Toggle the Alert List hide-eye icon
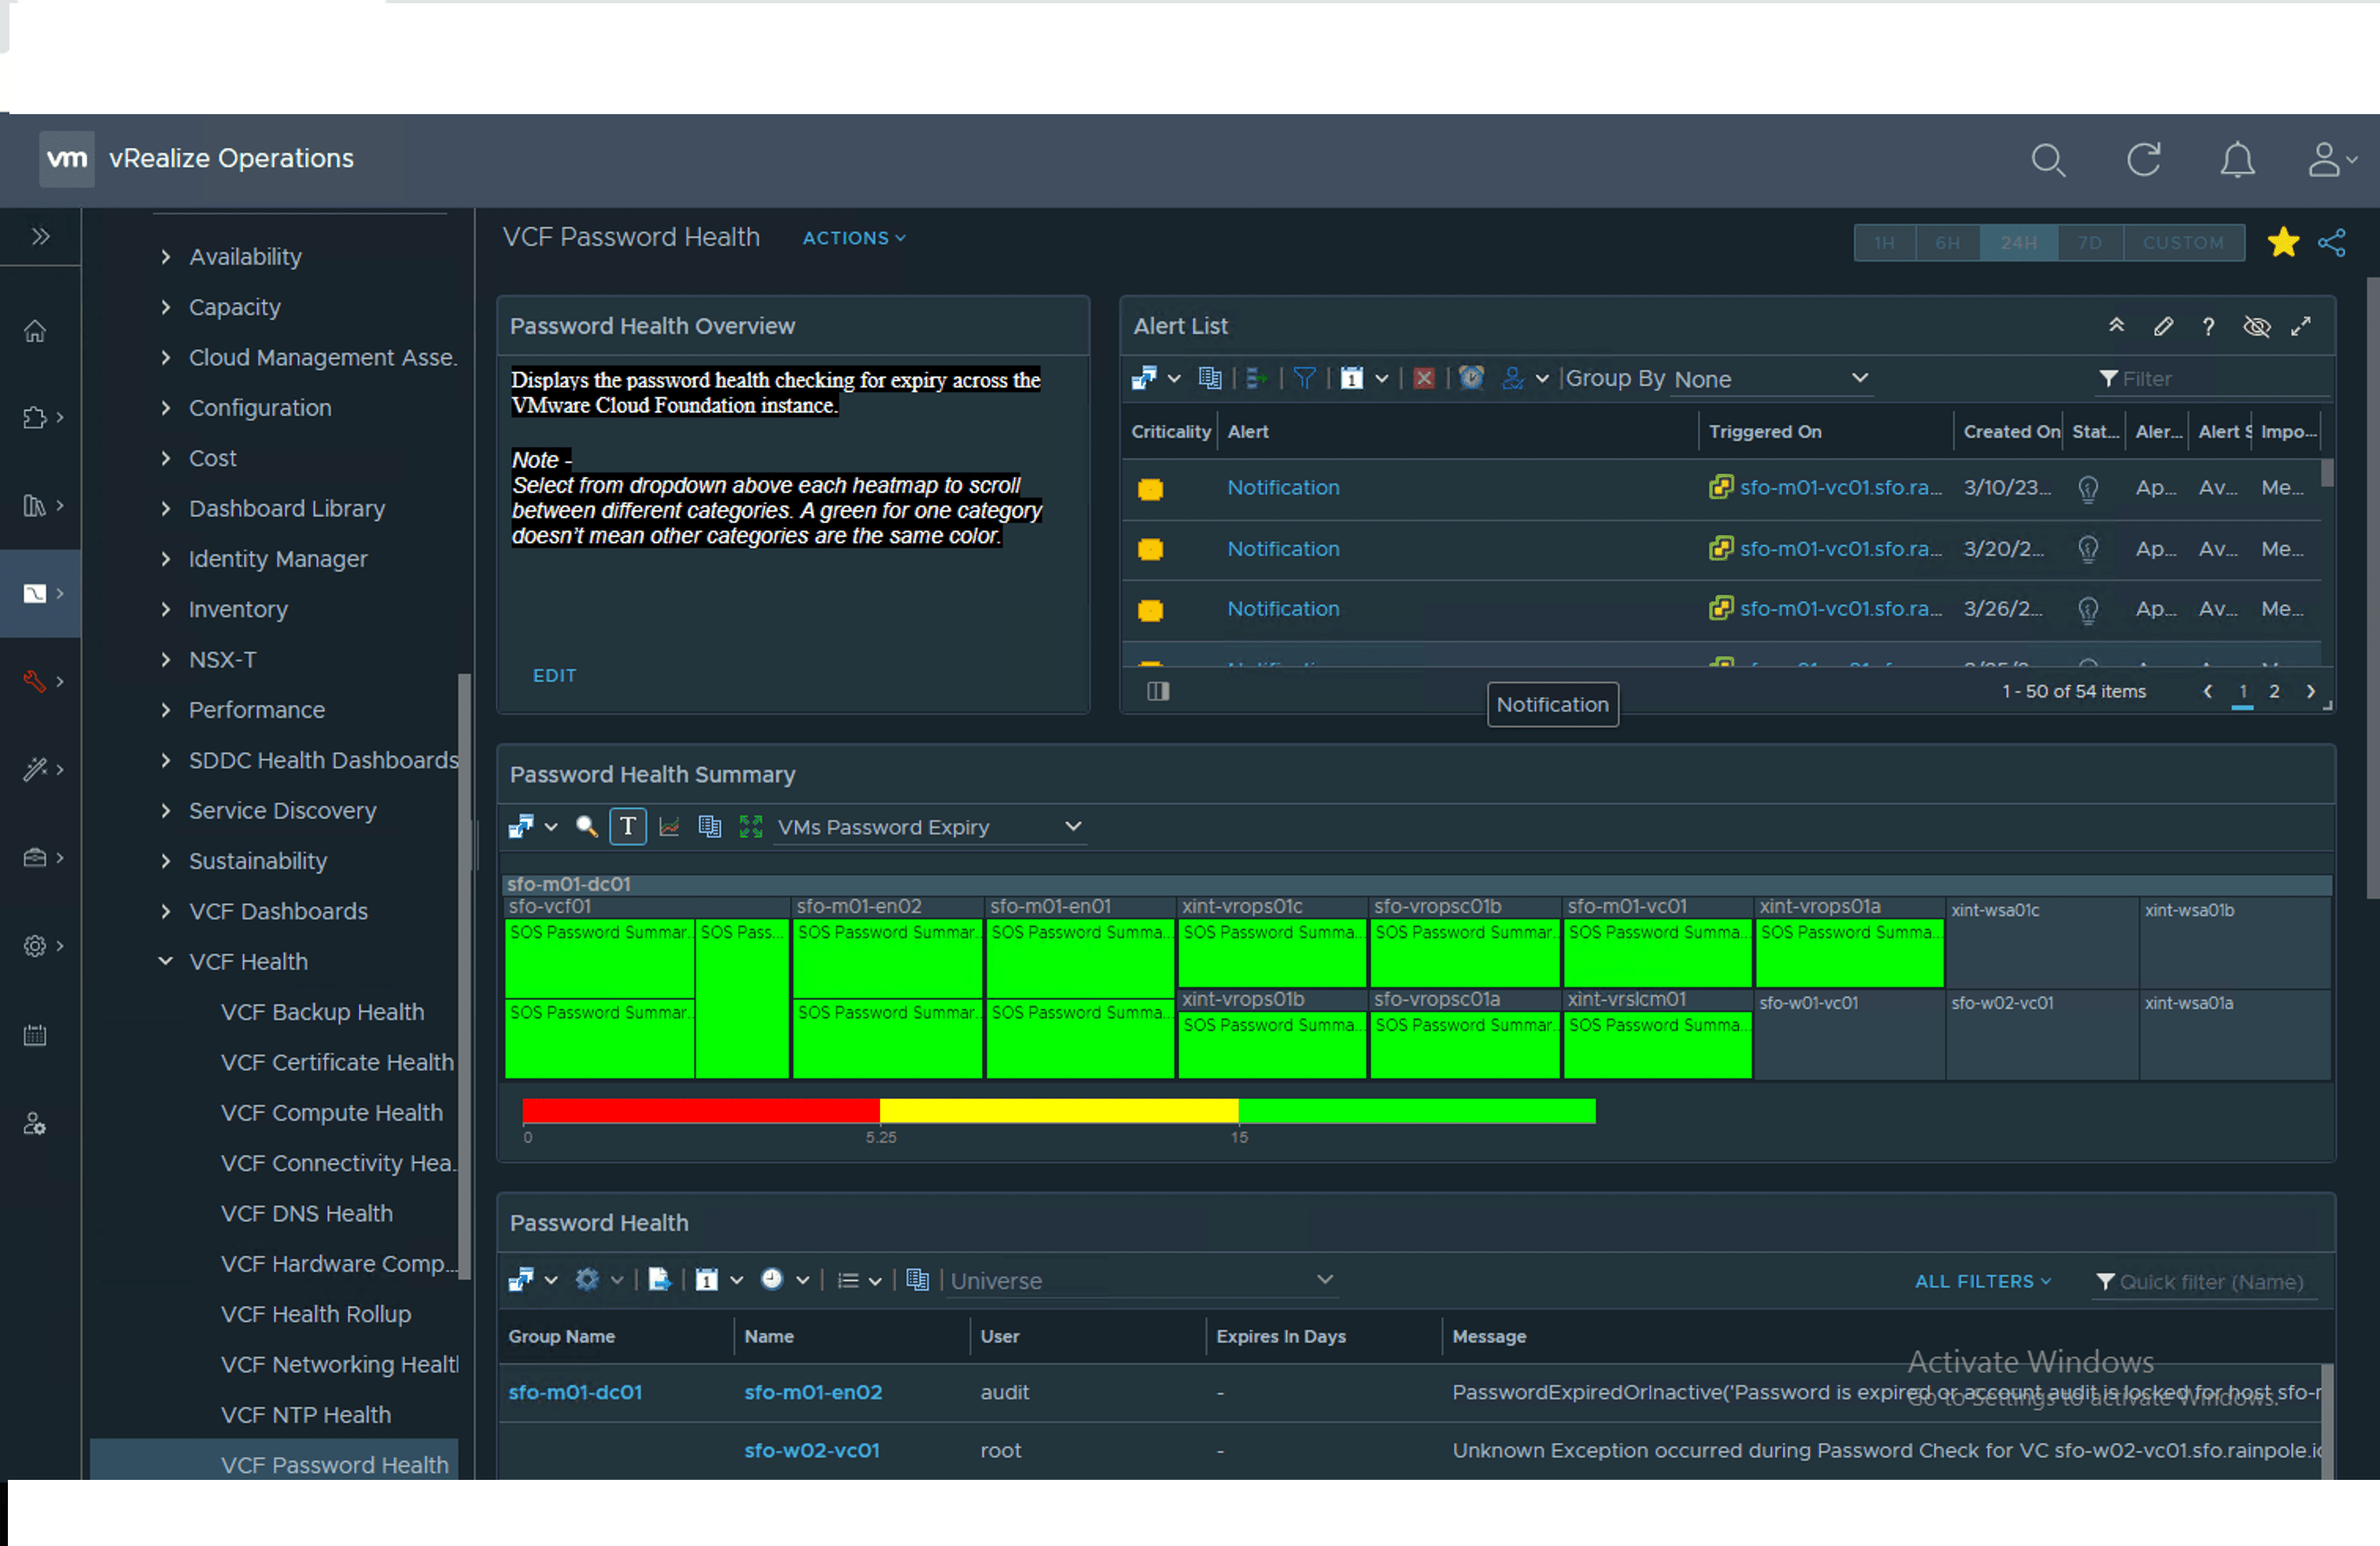The width and height of the screenshot is (2380, 1546). tap(2256, 327)
